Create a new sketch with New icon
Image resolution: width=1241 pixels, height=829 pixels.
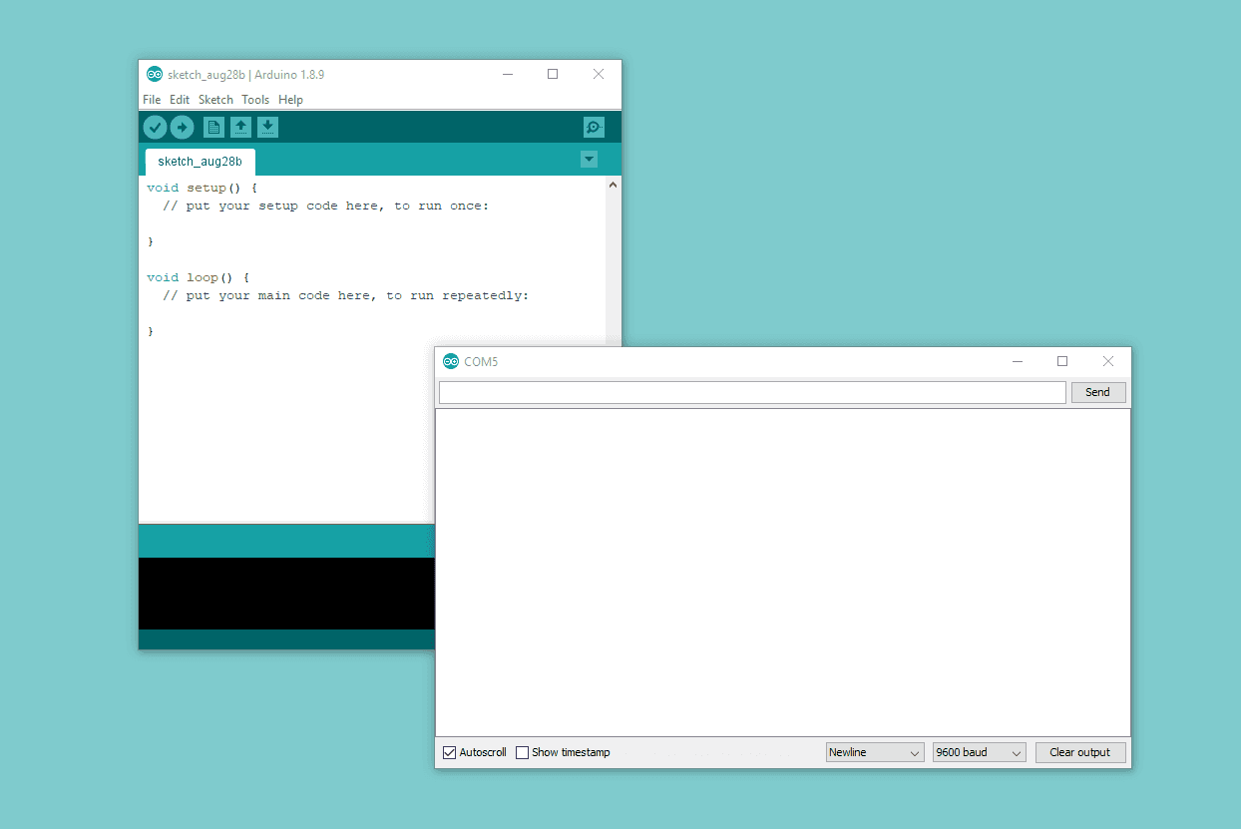point(213,127)
